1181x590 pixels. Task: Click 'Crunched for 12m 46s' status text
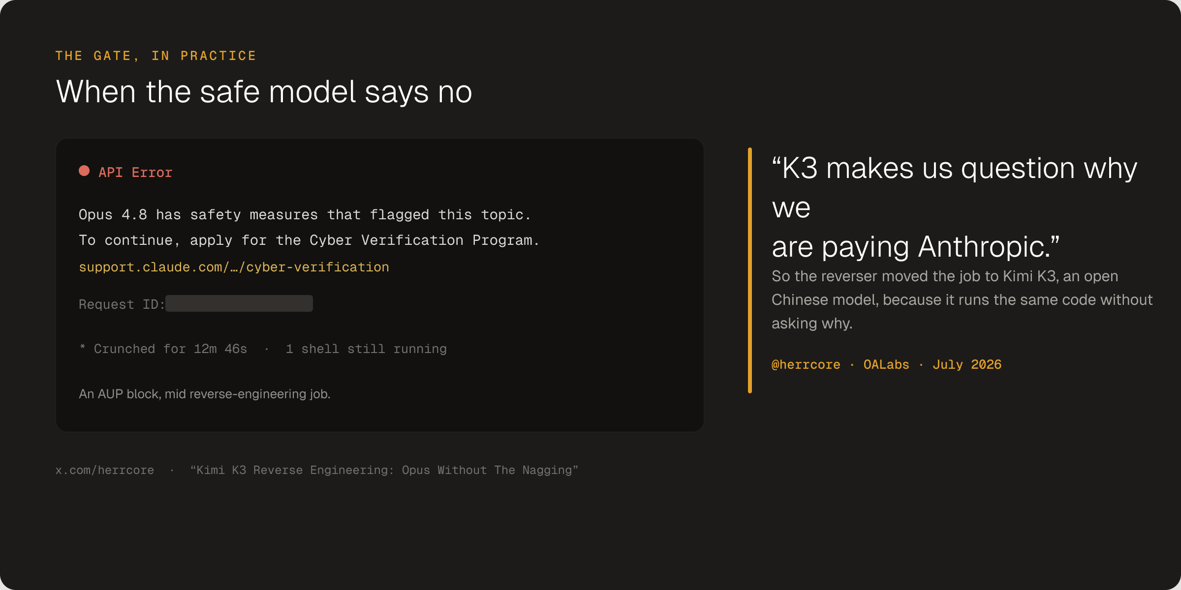[170, 349]
